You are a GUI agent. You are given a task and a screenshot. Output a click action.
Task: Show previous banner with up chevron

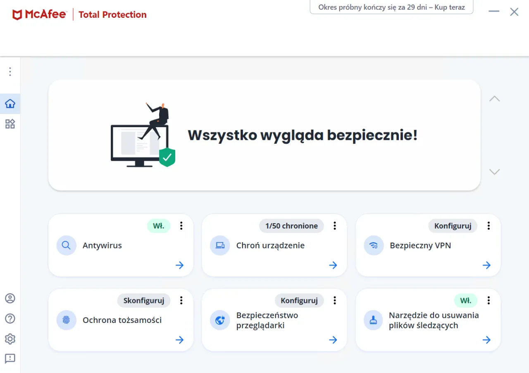pyautogui.click(x=494, y=99)
